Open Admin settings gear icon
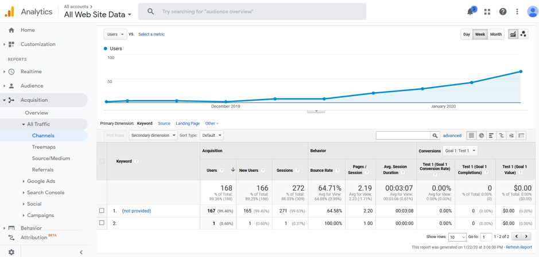 tap(11, 252)
